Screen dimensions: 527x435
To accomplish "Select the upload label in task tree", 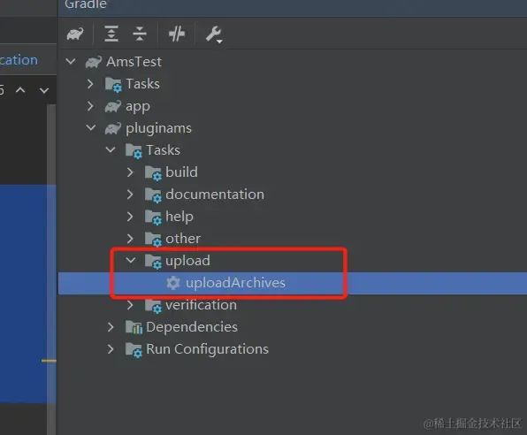I will (187, 261).
